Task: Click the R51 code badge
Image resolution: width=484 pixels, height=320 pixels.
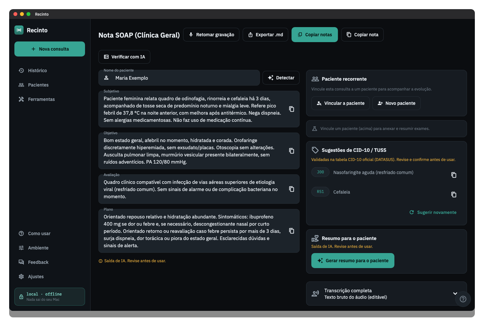Action: pyautogui.click(x=320, y=192)
